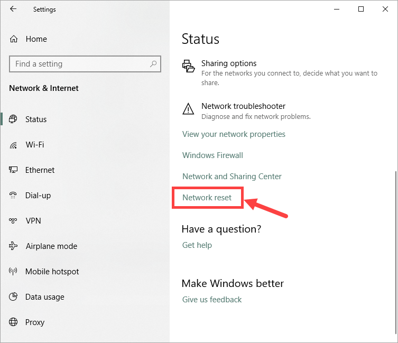
Task: Go to VPN settings label
Action: 33,221
